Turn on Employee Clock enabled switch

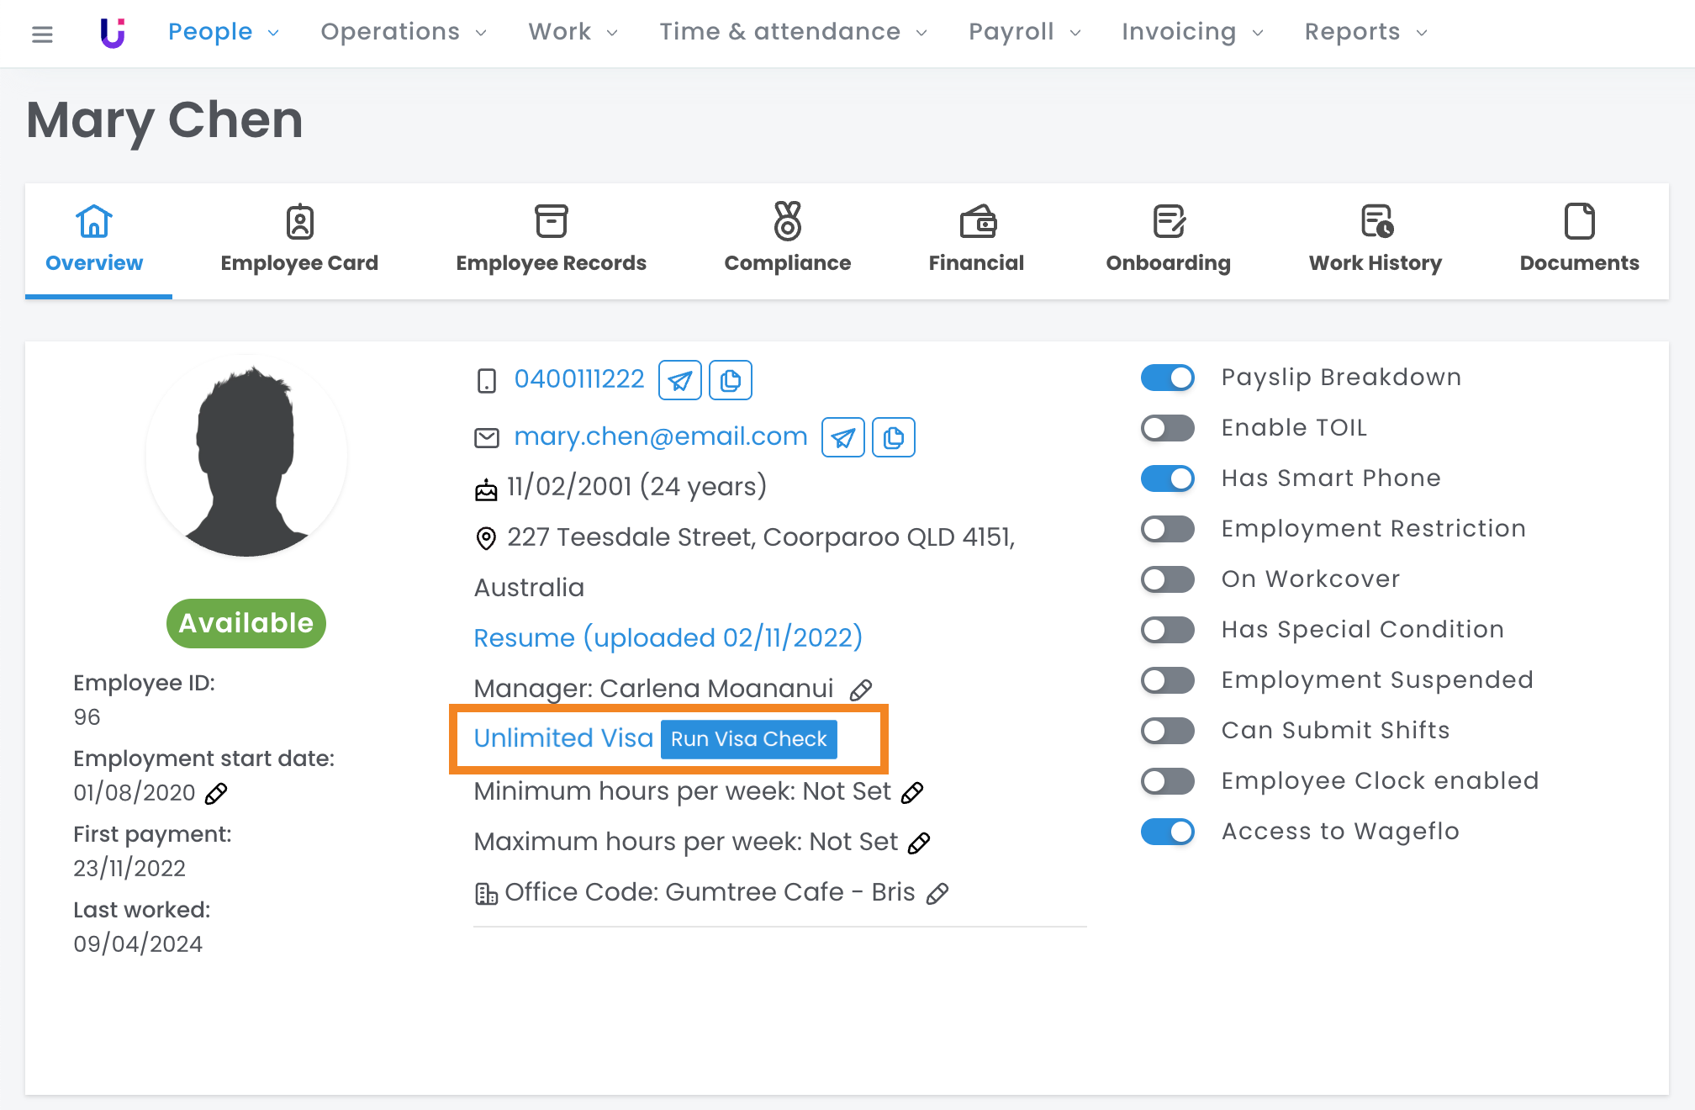coord(1167,781)
